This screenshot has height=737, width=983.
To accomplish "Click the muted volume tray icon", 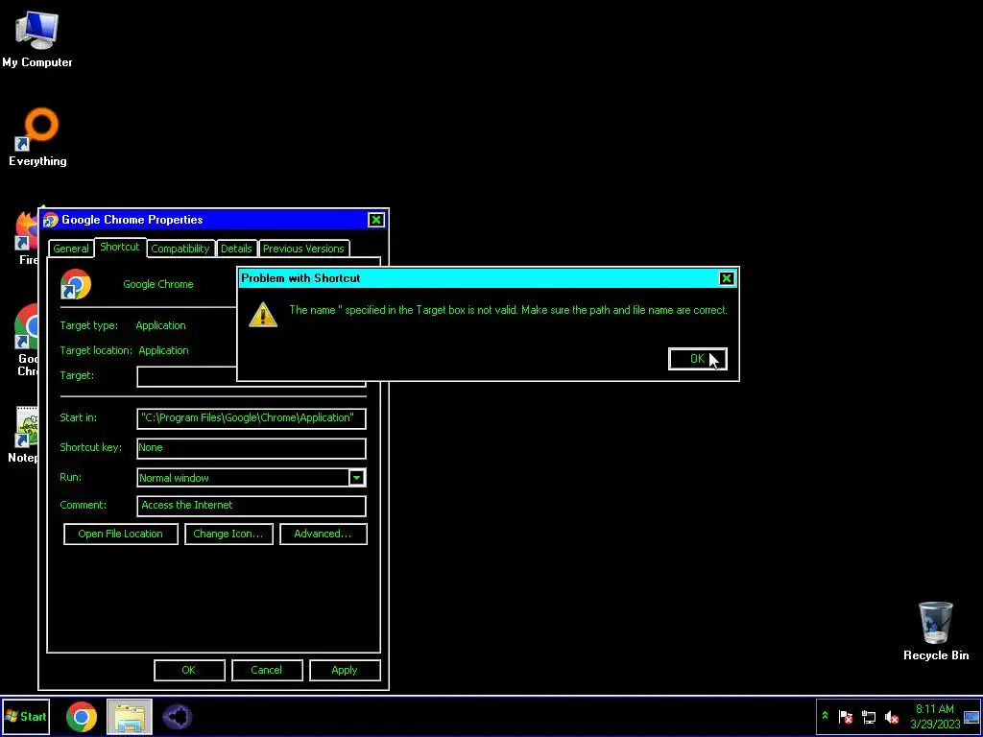I will [892, 716].
